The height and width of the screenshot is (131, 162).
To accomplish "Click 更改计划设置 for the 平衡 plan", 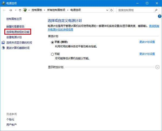I will click(x=147, y=42).
